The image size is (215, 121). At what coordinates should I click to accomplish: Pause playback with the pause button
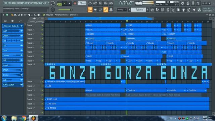[x=64, y=3]
